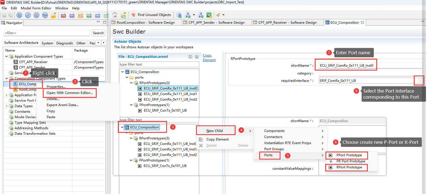Select RPort Prototype from the Ports submenu
This screenshot has width=427, height=195.
(x=349, y=167)
